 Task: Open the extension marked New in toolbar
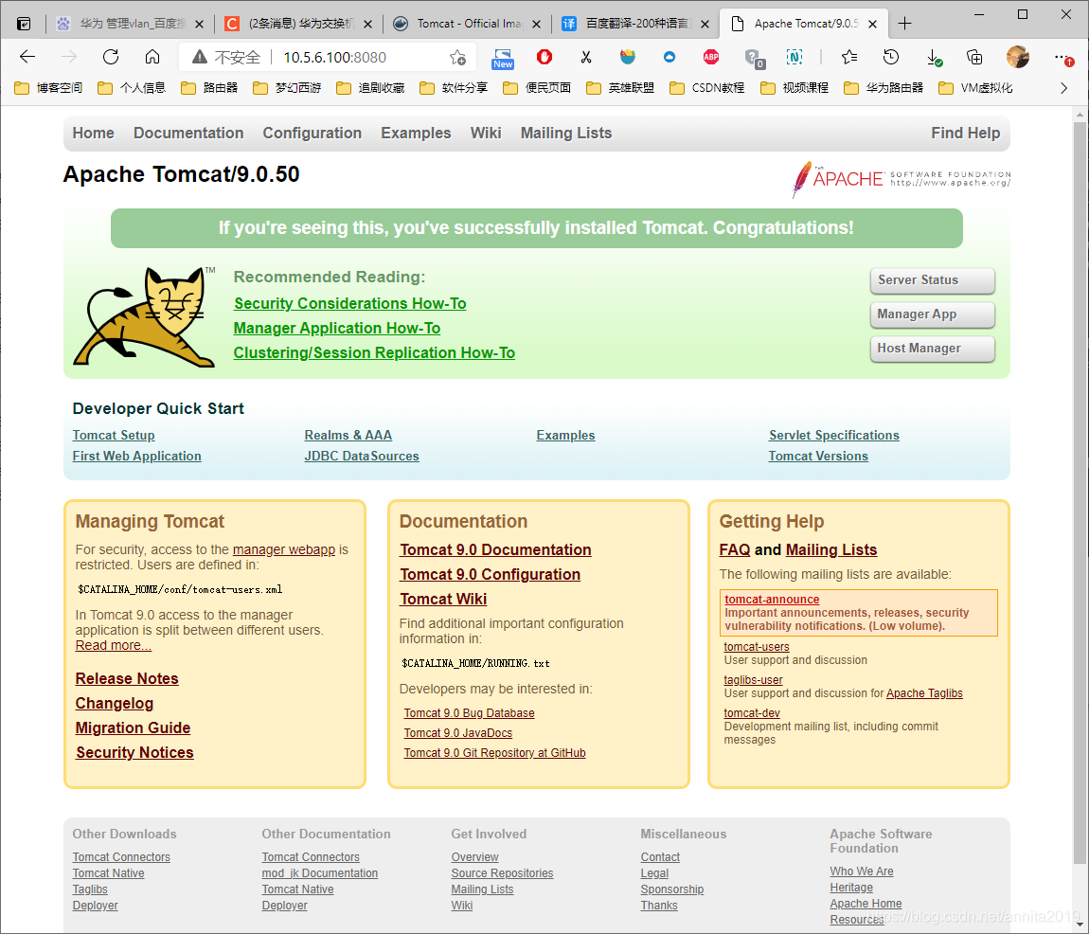503,59
